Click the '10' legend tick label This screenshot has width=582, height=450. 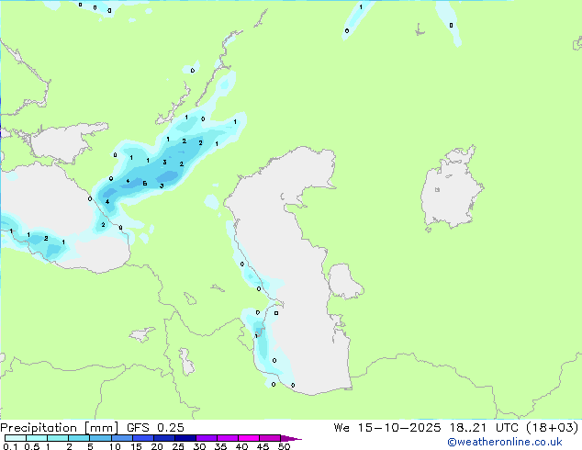(115, 446)
